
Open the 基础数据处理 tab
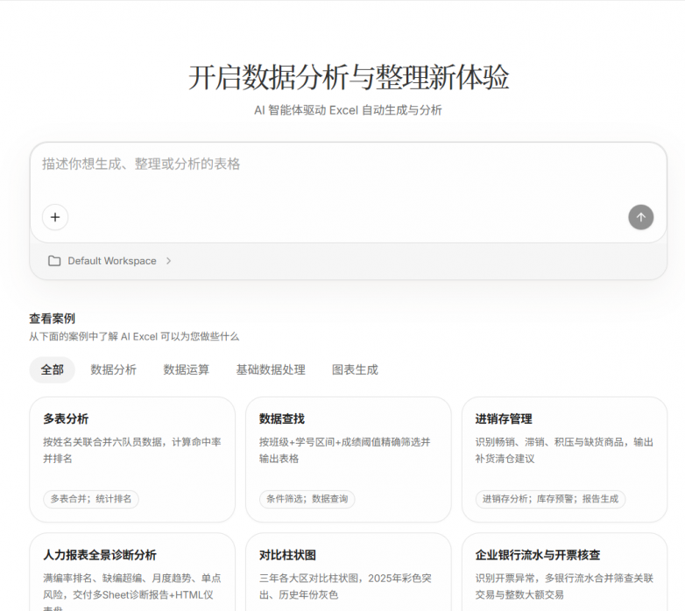(271, 370)
